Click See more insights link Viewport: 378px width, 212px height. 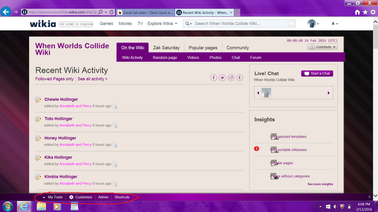[320, 184]
